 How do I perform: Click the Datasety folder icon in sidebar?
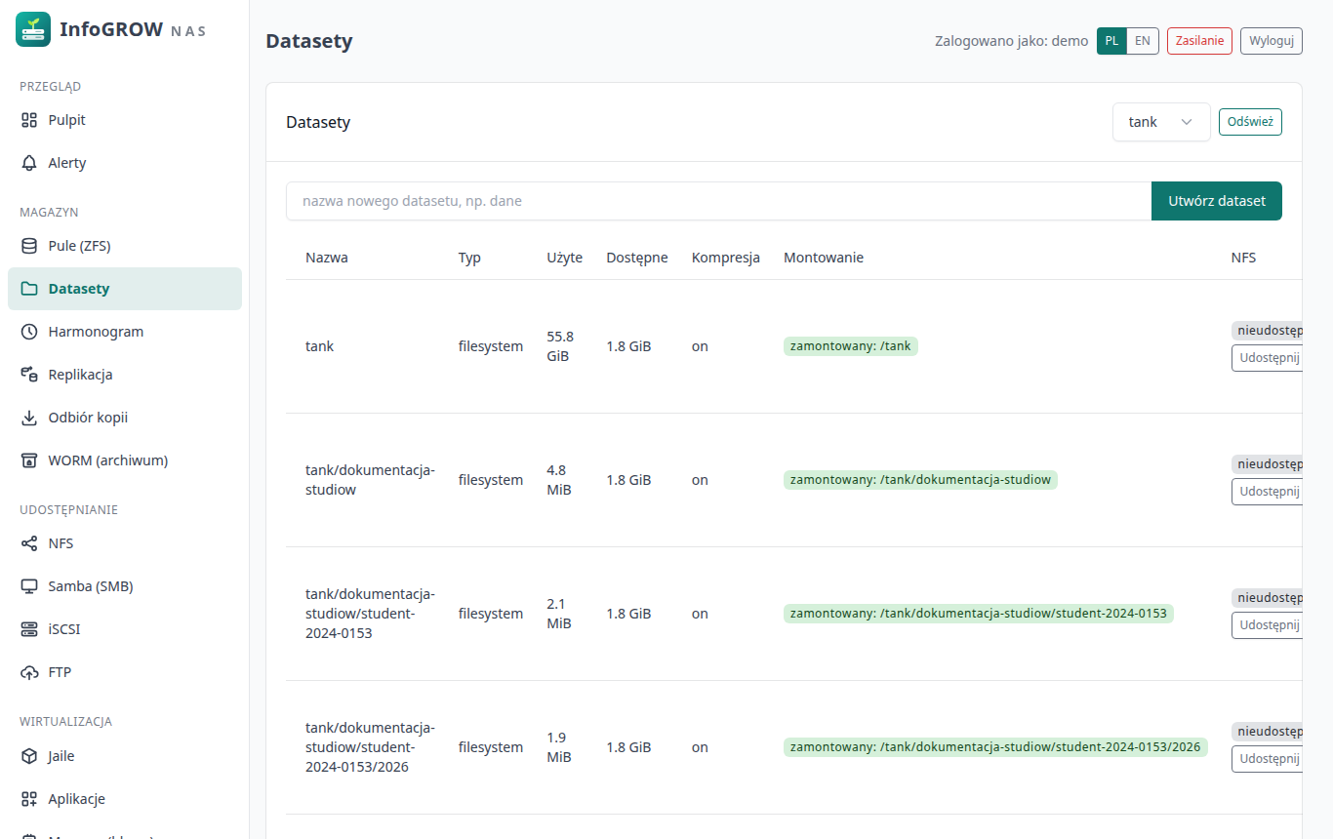[29, 289]
